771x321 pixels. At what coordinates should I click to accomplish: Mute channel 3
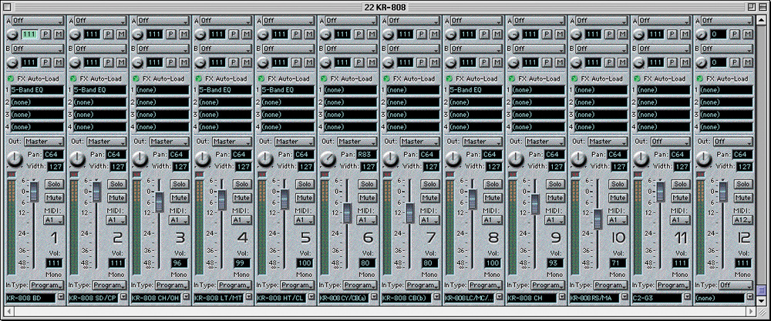[x=180, y=198]
